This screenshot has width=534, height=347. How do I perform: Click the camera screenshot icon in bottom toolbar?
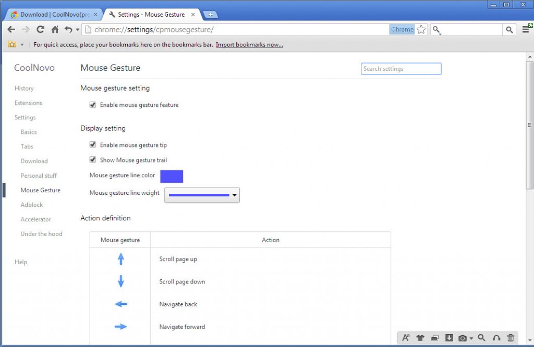point(463,338)
